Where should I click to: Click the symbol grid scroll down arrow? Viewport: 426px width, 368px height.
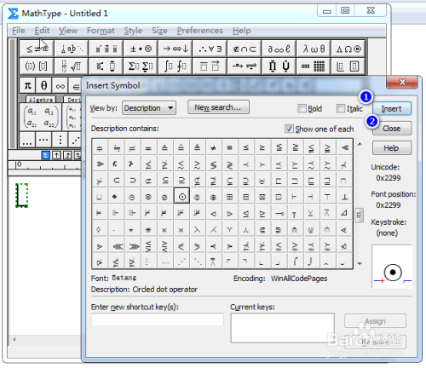[x=360, y=264]
